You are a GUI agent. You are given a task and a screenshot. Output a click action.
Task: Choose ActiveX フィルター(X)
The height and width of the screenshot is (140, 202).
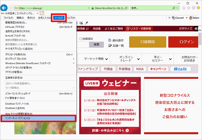coord(39,36)
